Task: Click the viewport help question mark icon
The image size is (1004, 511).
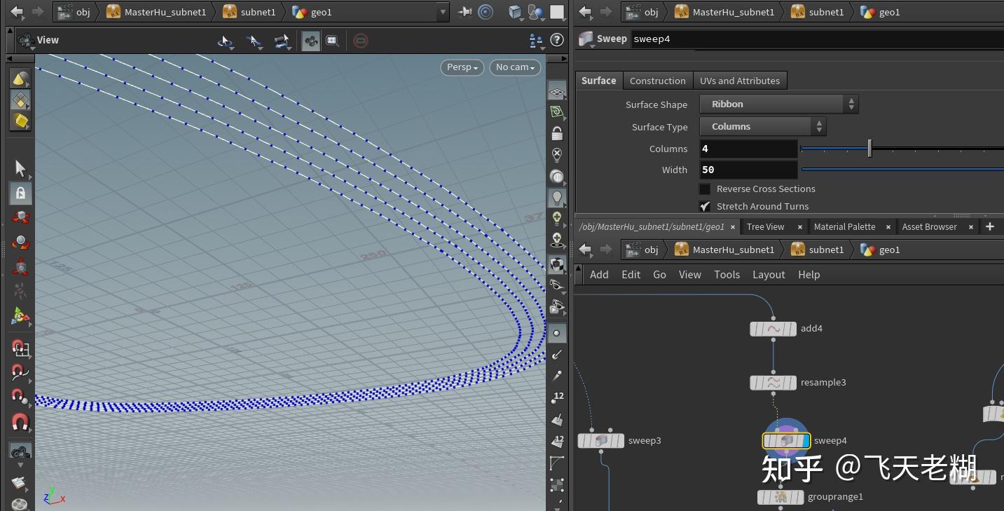Action: 557,41
